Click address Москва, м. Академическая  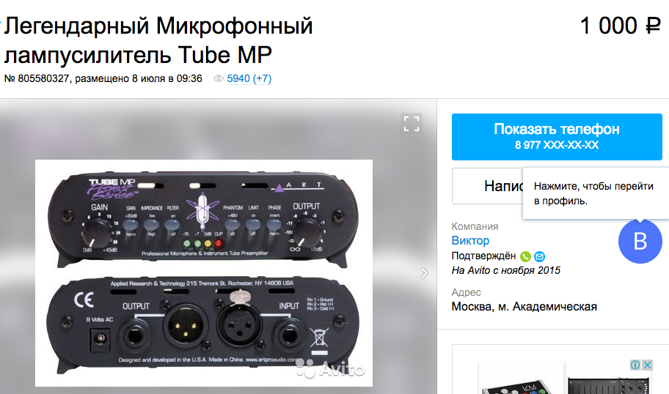[524, 307]
